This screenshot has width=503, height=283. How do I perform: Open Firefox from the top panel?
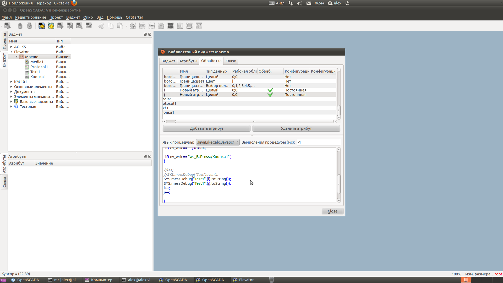74,3
